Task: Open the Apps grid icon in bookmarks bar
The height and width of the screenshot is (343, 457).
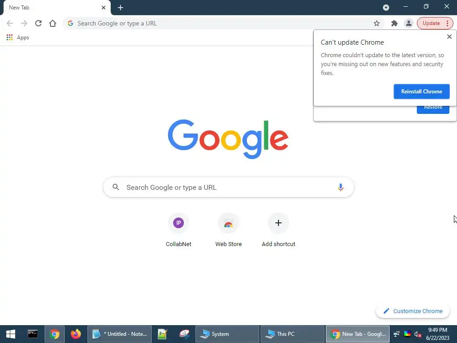Action: [10, 38]
